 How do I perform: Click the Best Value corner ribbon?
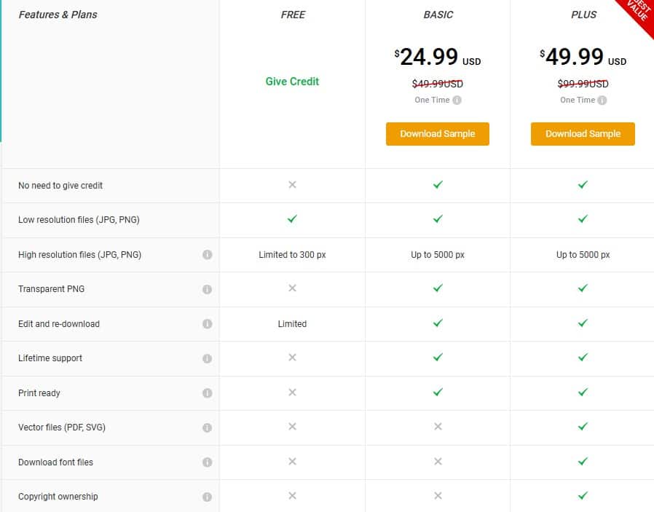638,12
